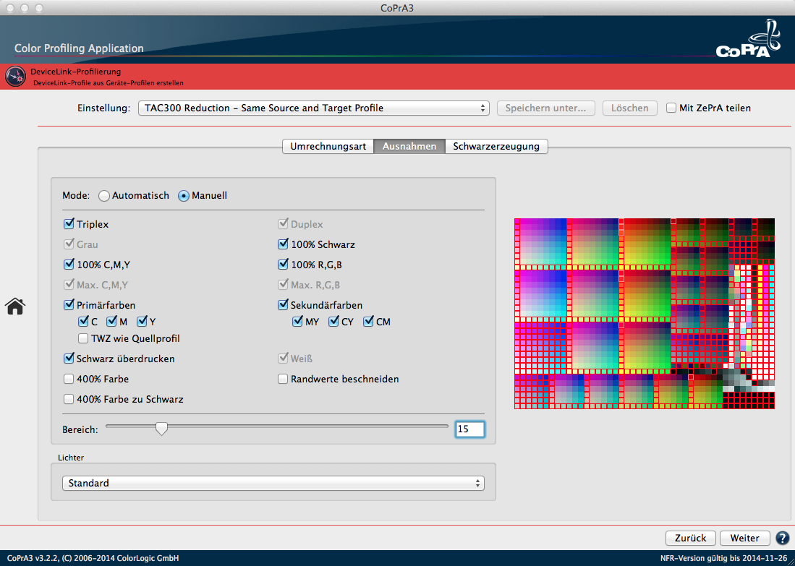The height and width of the screenshot is (566, 795).
Task: Click the Zurück button
Action: (691, 538)
